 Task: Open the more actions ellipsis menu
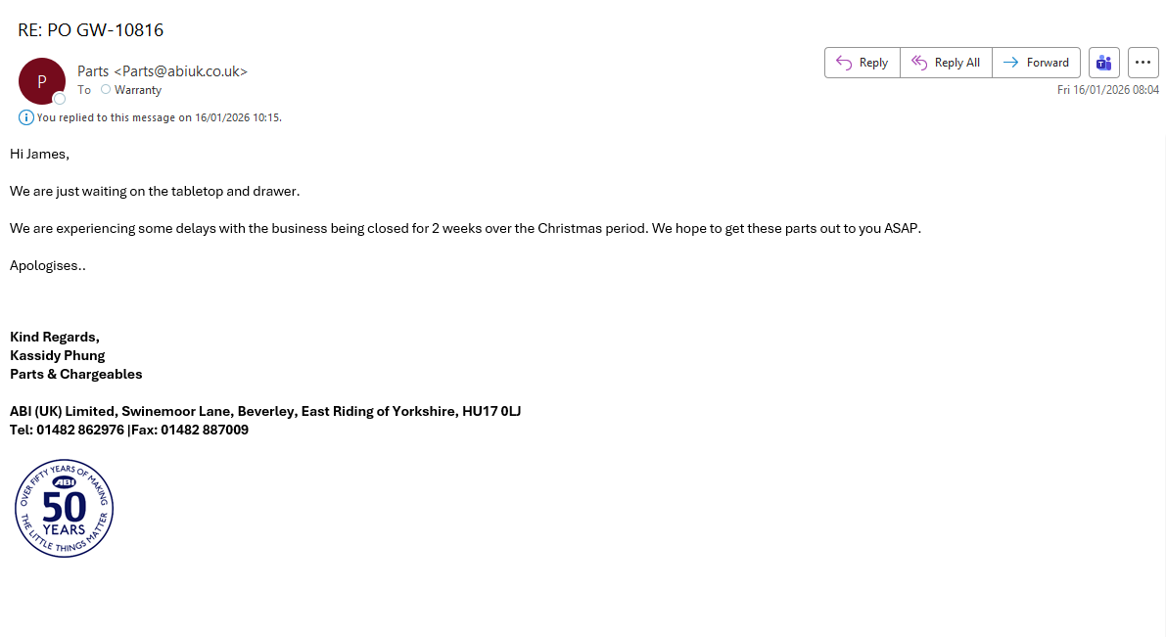pyautogui.click(x=1143, y=63)
